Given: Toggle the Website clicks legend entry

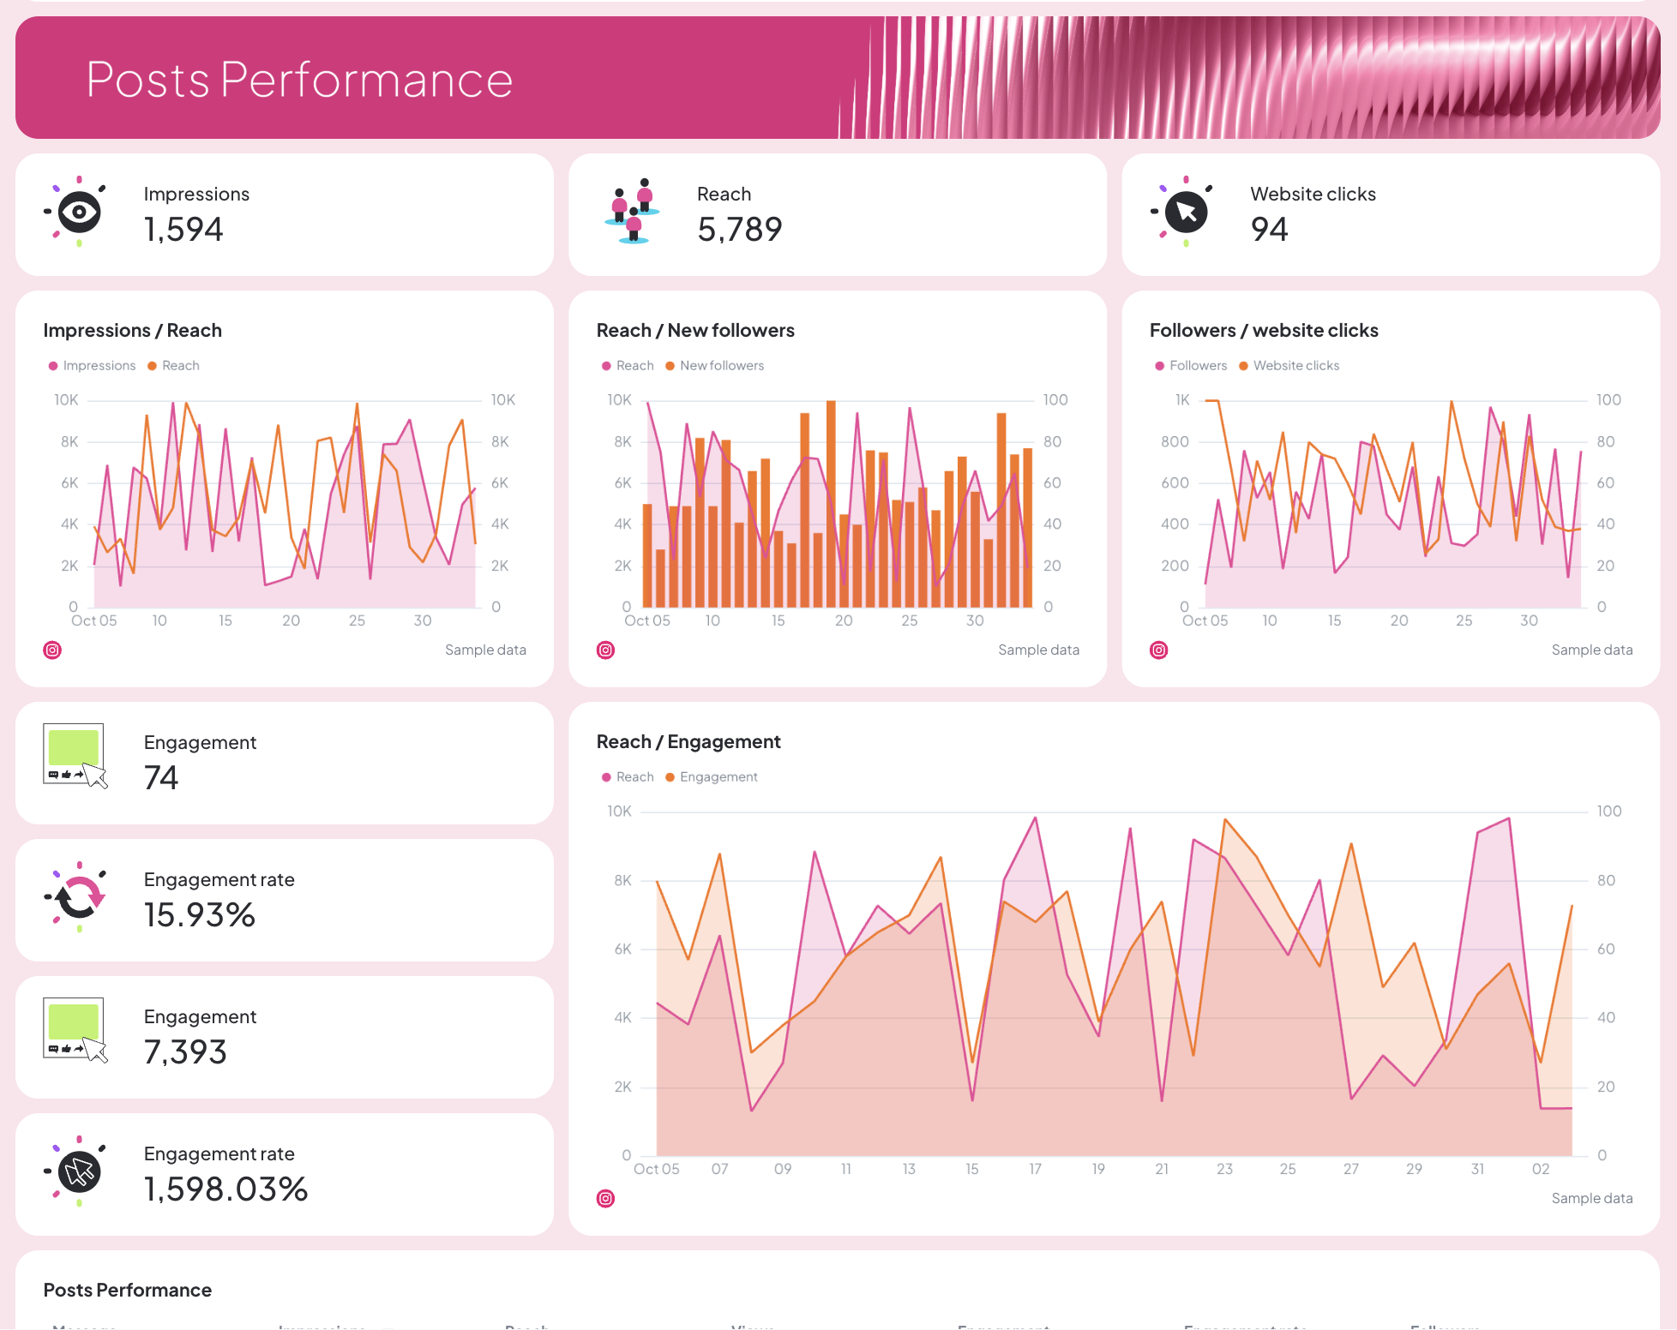Looking at the screenshot, I should point(1296,365).
